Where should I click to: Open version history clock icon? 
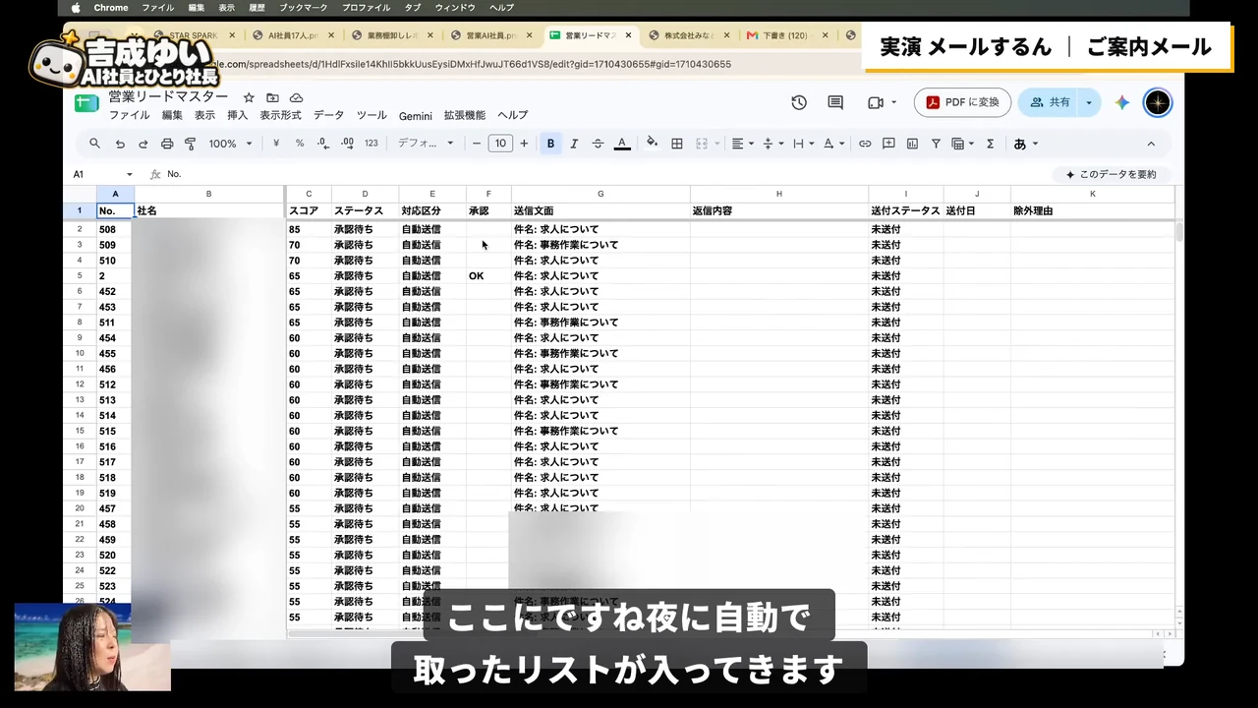[x=799, y=102]
